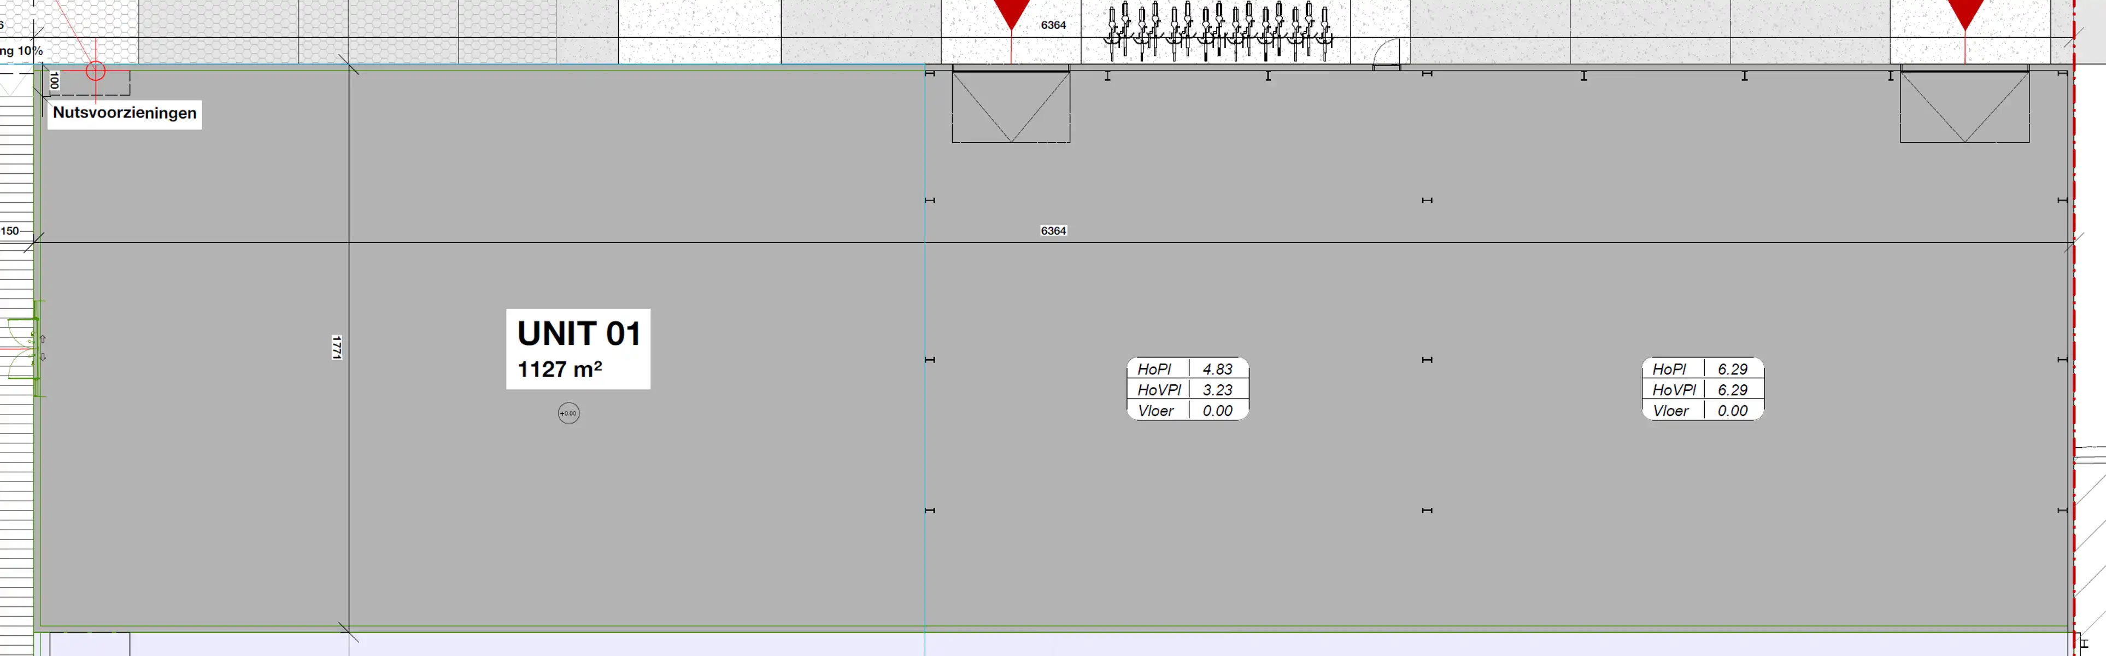Select the left overhead door symbol
2106x656 pixels.
[x=1011, y=107]
